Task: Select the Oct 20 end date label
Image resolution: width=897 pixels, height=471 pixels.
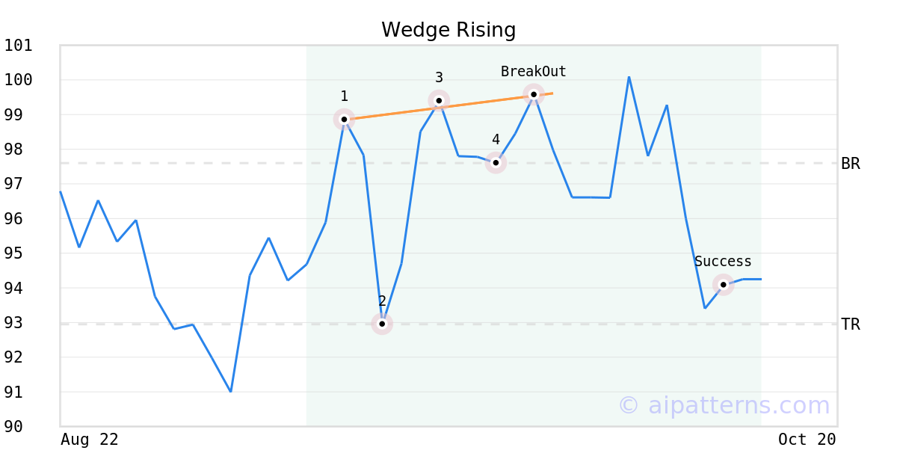Action: tap(807, 440)
